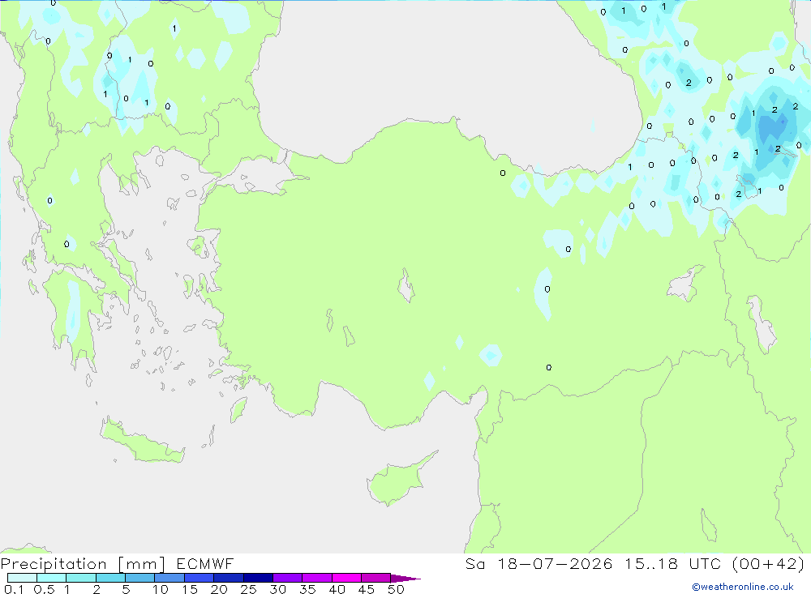Click the 45–50 legend swatch
The width and height of the screenshot is (811, 594).
(x=375, y=578)
